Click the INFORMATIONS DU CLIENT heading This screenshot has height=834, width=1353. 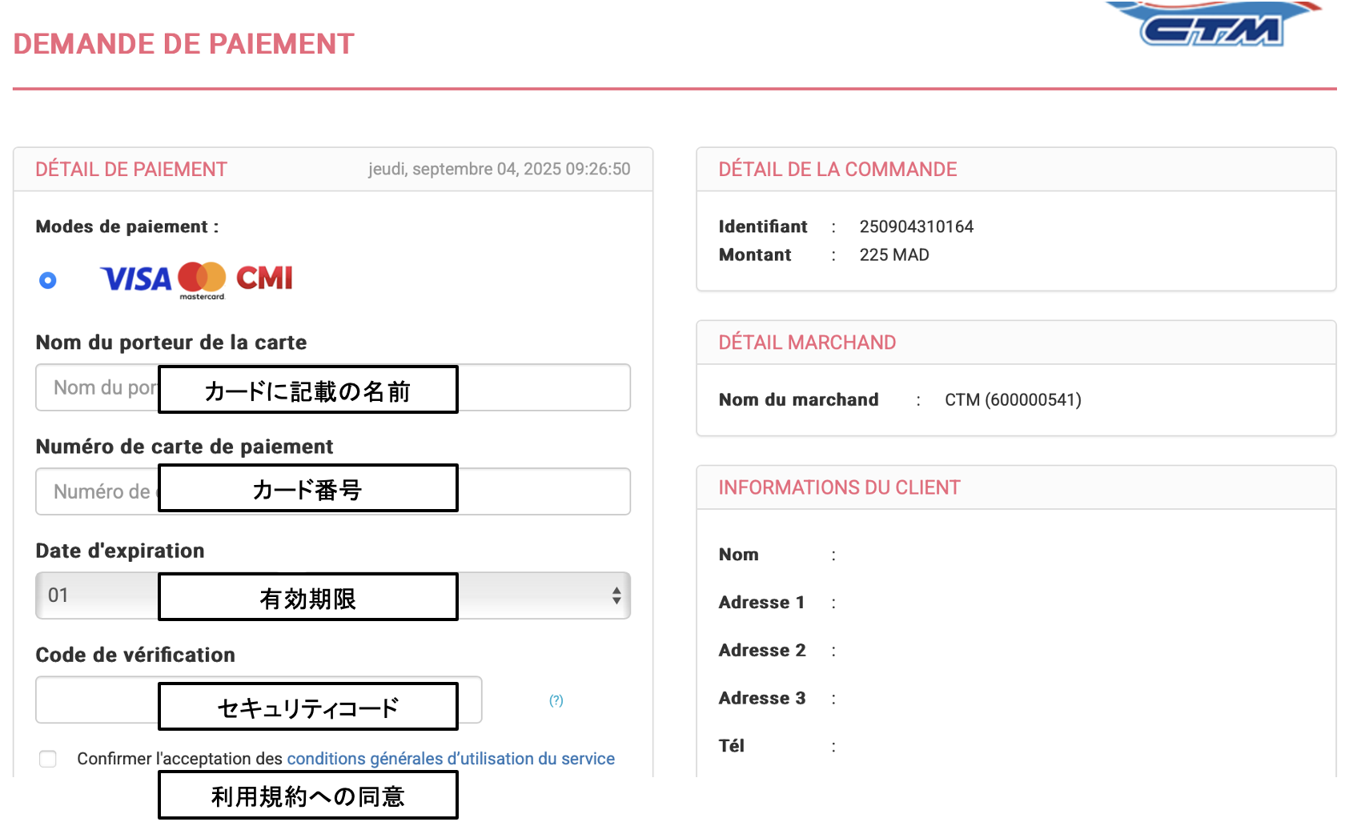coord(839,487)
